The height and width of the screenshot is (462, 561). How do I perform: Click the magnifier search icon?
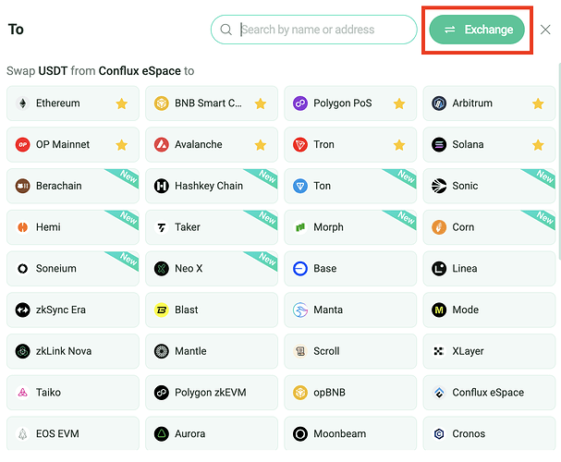[226, 30]
